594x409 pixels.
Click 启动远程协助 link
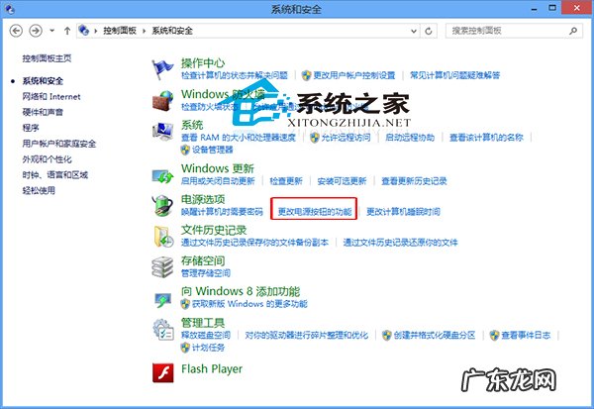click(x=410, y=138)
